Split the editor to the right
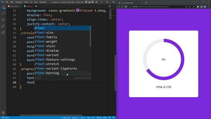The width and height of the screenshot is (211, 119). (x=110, y=6)
